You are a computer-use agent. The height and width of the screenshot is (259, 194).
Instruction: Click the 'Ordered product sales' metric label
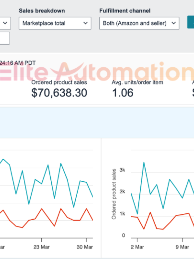click(59, 82)
